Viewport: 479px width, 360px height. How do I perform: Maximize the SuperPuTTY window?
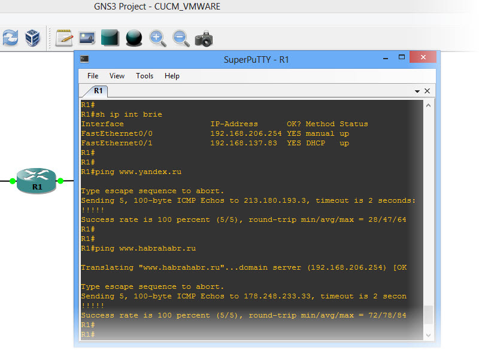point(402,57)
